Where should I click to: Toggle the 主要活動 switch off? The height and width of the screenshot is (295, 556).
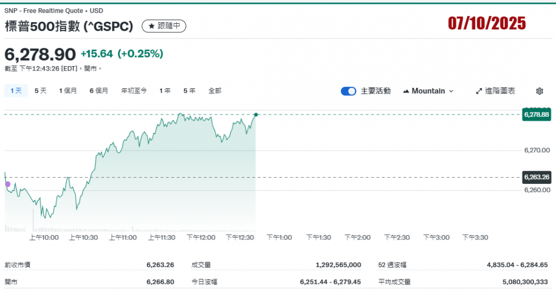348,91
